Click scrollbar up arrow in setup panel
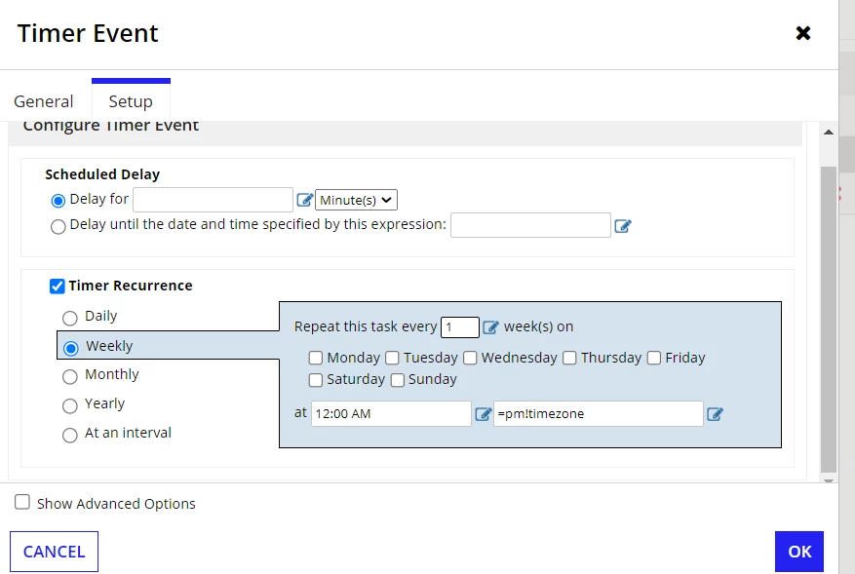The width and height of the screenshot is (855, 574). (x=829, y=132)
